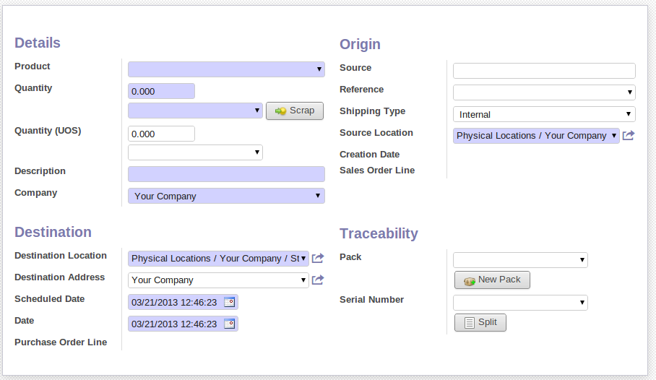Screen dimensions: 656x380
Task: Open the Source Location external link icon
Action: pos(628,136)
